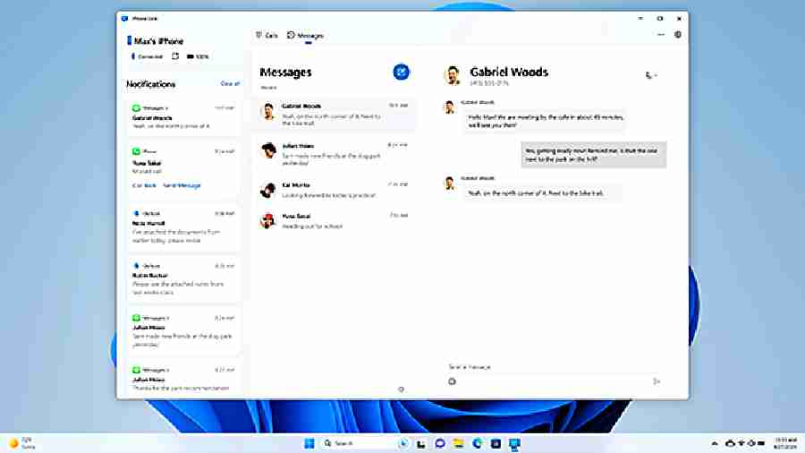Click the Phone Link logo in title bar
This screenshot has height=453, width=805.
click(x=124, y=19)
